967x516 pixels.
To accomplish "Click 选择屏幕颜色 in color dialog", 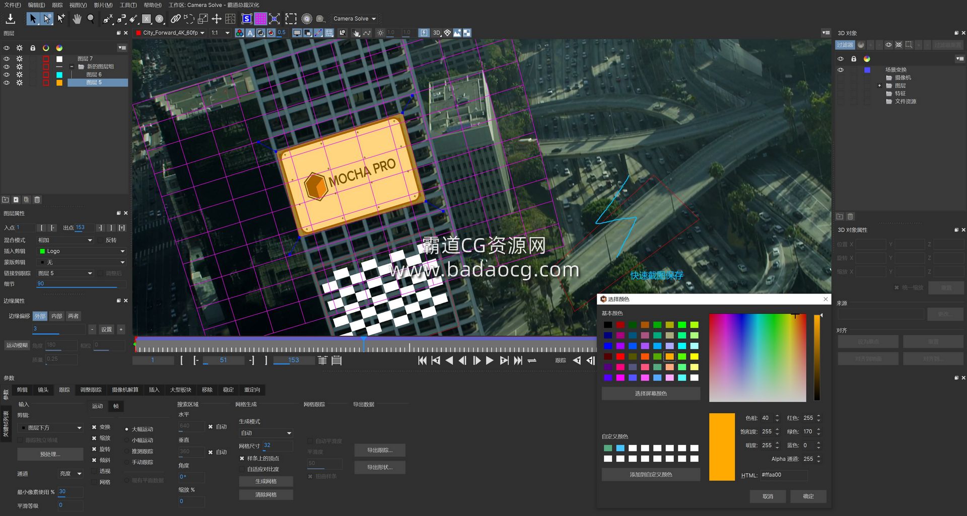I will coord(651,394).
